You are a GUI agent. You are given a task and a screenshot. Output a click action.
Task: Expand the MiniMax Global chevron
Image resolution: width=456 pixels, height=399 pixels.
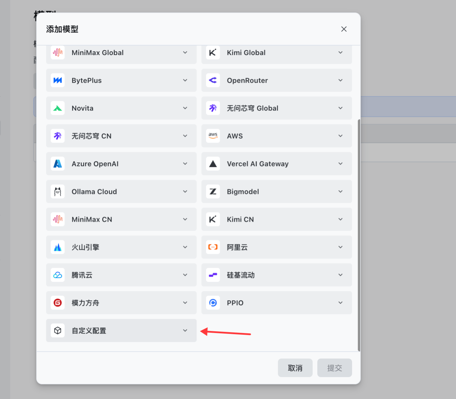[185, 53]
